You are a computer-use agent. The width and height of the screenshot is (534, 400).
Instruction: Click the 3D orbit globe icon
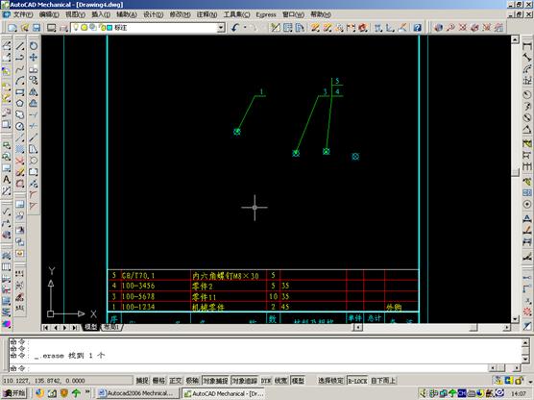[439, 28]
